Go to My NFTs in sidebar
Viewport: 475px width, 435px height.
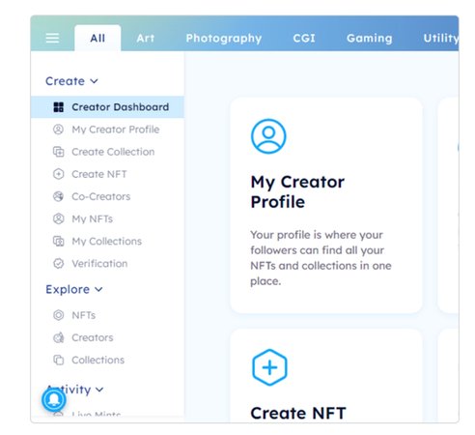tap(93, 218)
